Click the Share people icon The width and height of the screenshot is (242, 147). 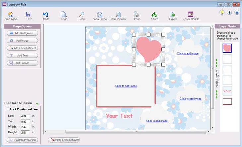point(155,15)
